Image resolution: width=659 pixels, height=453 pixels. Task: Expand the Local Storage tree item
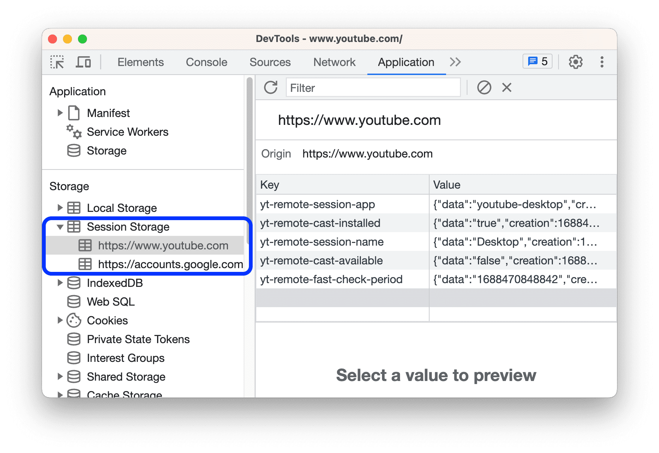(60, 208)
